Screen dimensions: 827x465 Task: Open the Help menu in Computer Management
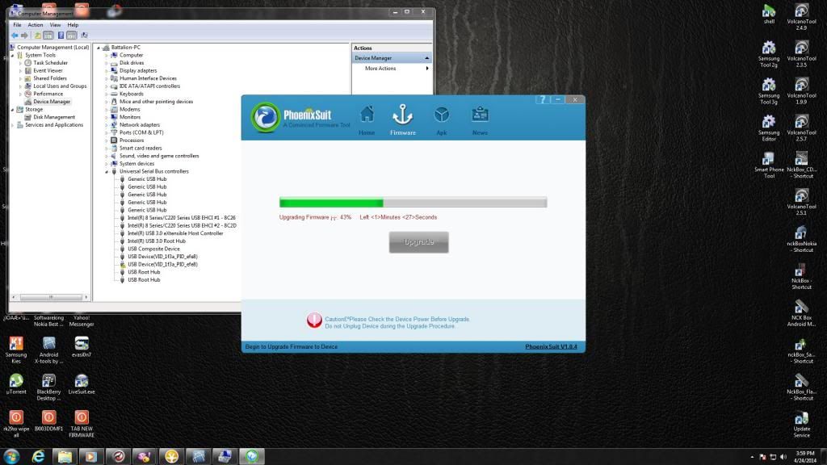click(73, 25)
